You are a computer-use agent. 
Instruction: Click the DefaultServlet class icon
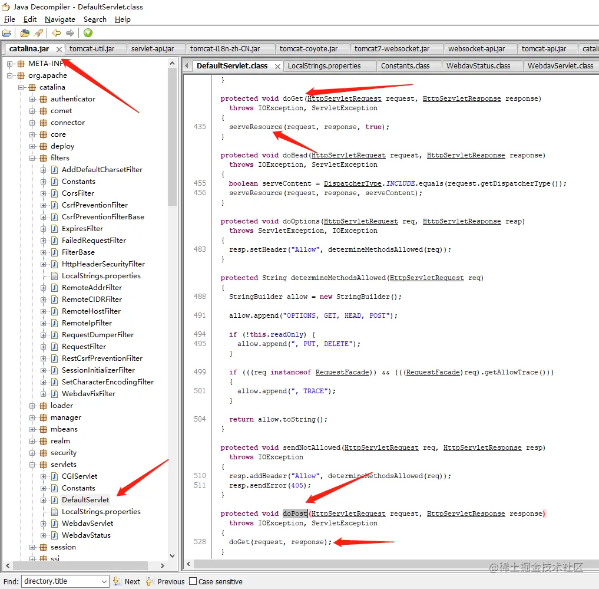55,500
